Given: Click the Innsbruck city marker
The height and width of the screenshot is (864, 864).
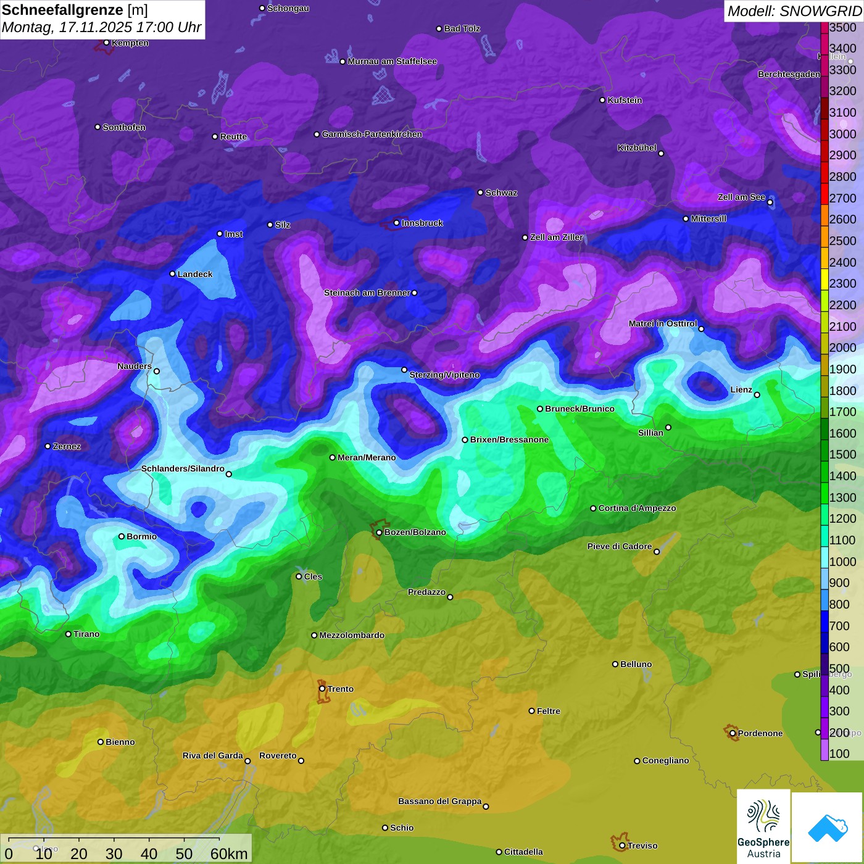Looking at the screenshot, I should click(x=397, y=223).
